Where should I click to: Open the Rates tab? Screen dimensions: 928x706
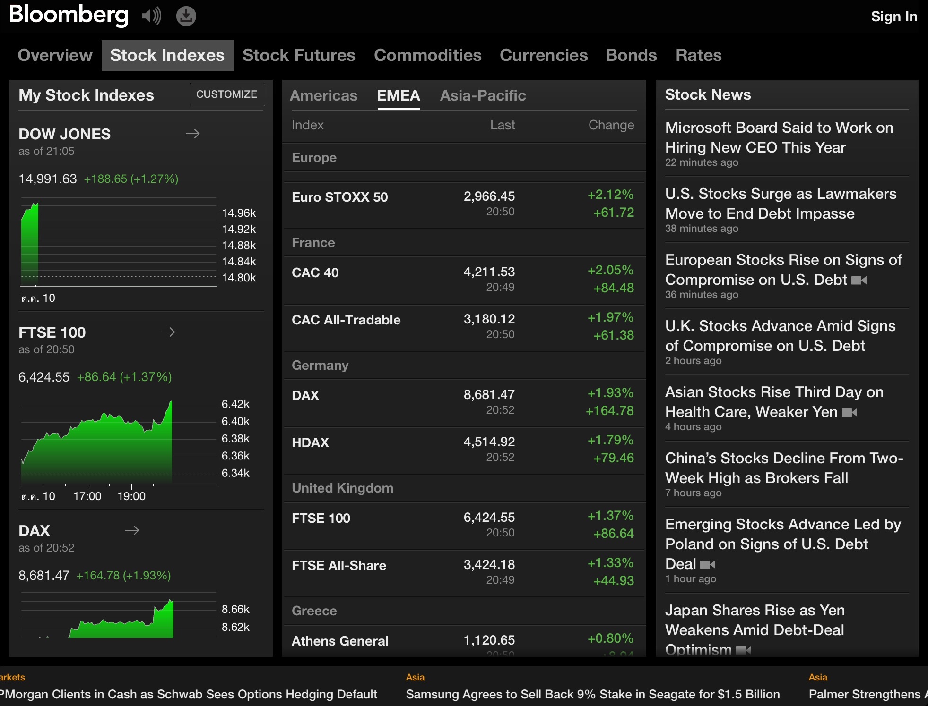698,55
